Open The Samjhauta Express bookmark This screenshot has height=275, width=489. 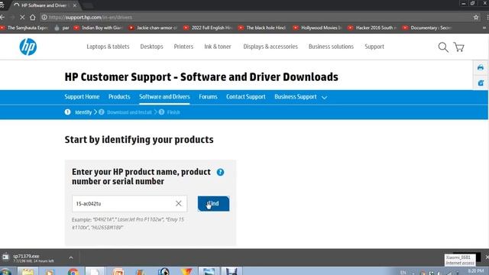(x=24, y=27)
